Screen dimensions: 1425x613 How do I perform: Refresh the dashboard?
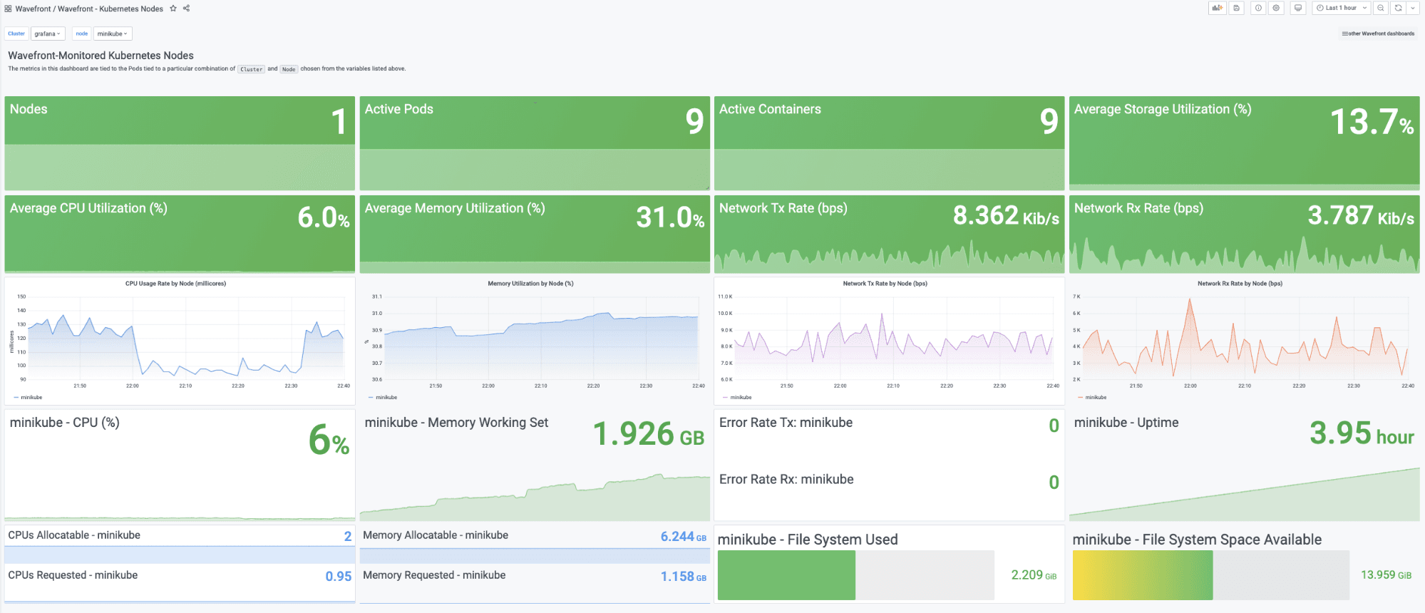point(1398,8)
